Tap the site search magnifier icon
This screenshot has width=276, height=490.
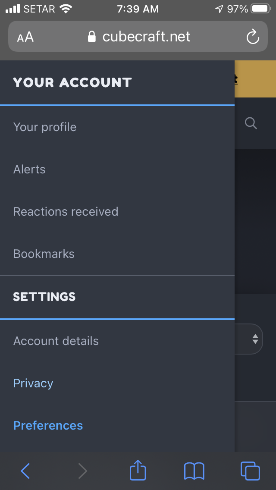(x=251, y=123)
